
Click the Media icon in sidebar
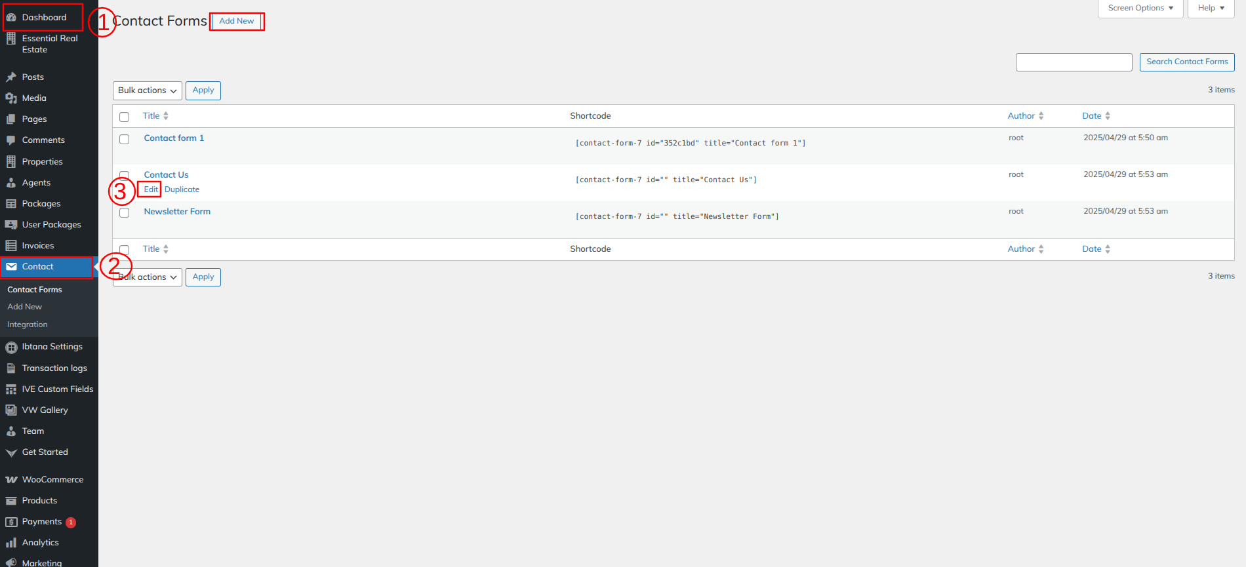[11, 98]
